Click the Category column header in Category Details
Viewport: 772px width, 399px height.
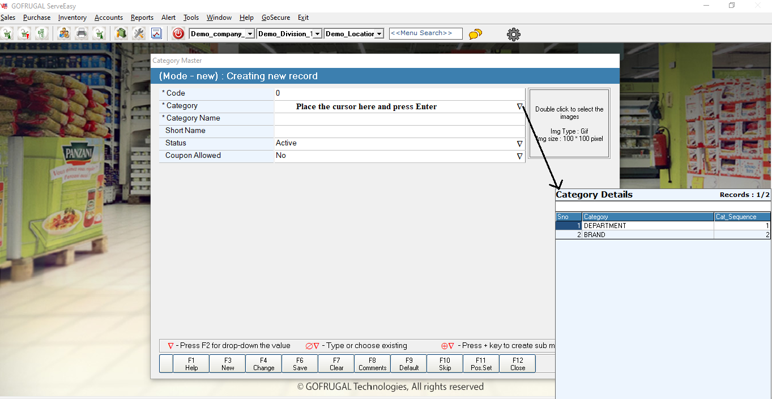click(x=648, y=217)
